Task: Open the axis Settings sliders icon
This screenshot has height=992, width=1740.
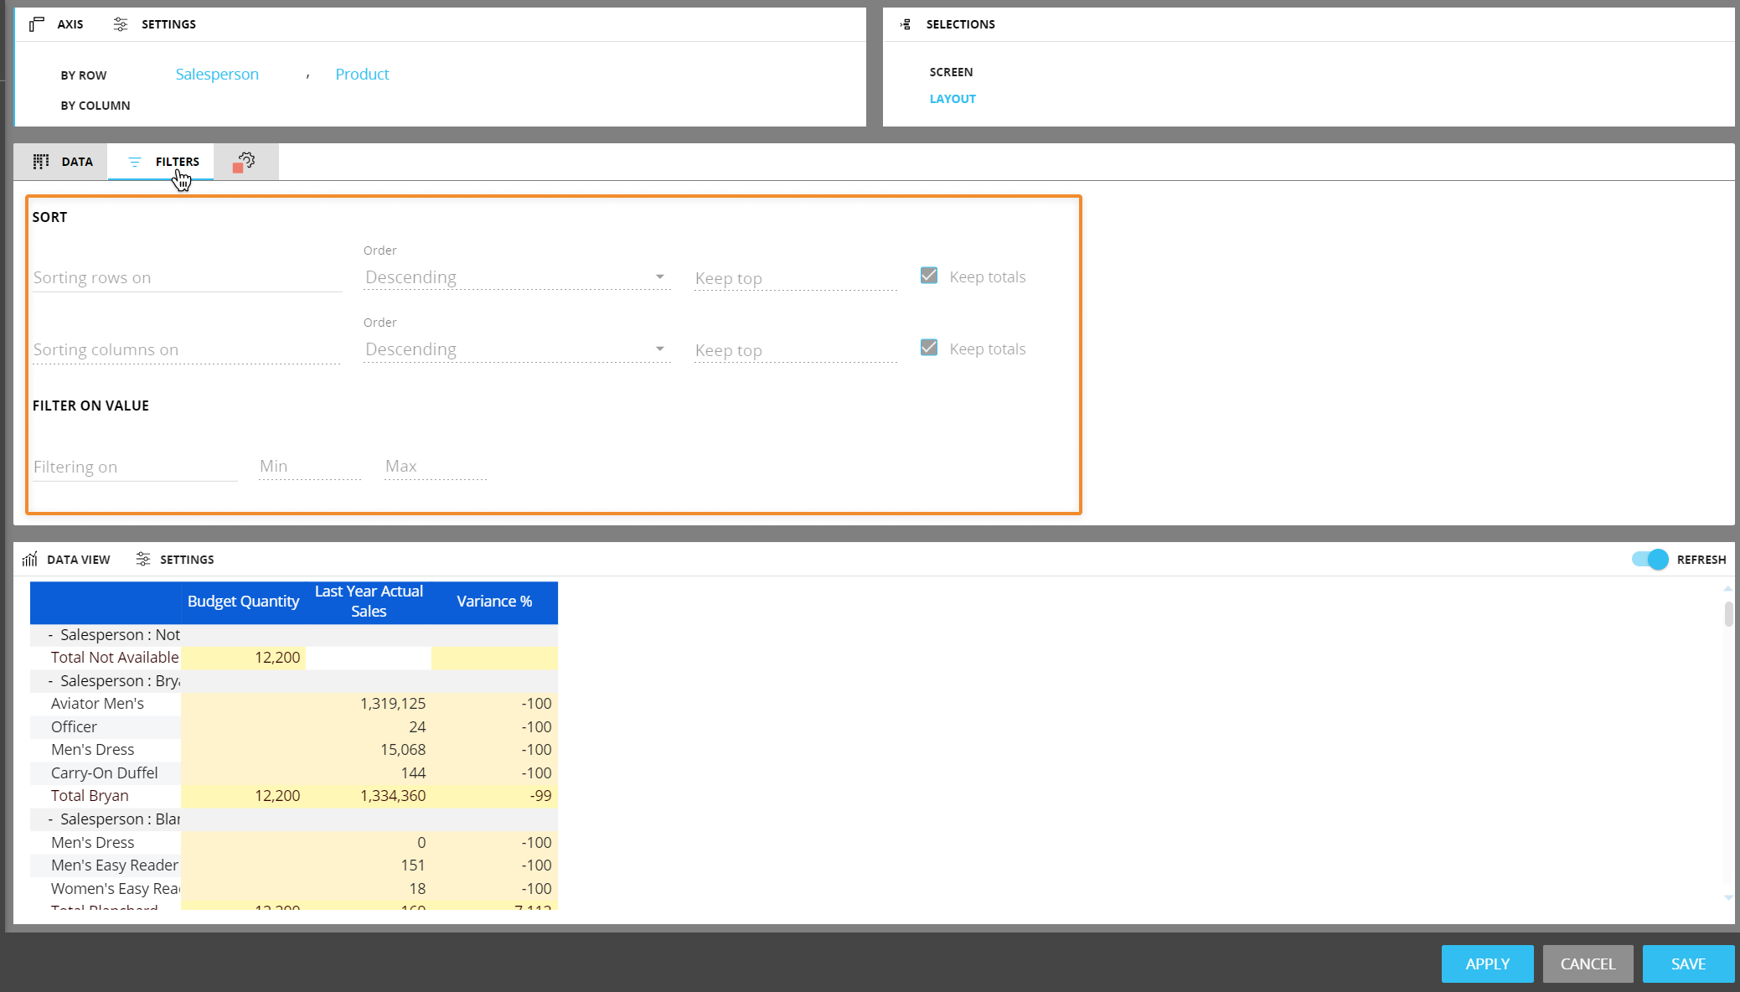Action: click(121, 24)
